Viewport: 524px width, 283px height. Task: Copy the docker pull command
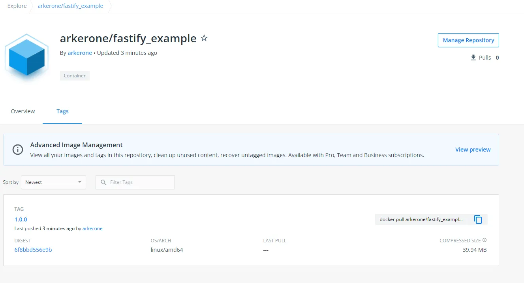(478, 219)
